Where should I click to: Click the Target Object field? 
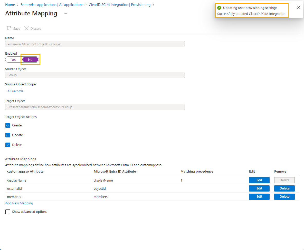pos(95,107)
